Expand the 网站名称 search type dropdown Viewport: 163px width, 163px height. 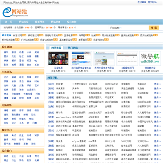tap(115, 28)
